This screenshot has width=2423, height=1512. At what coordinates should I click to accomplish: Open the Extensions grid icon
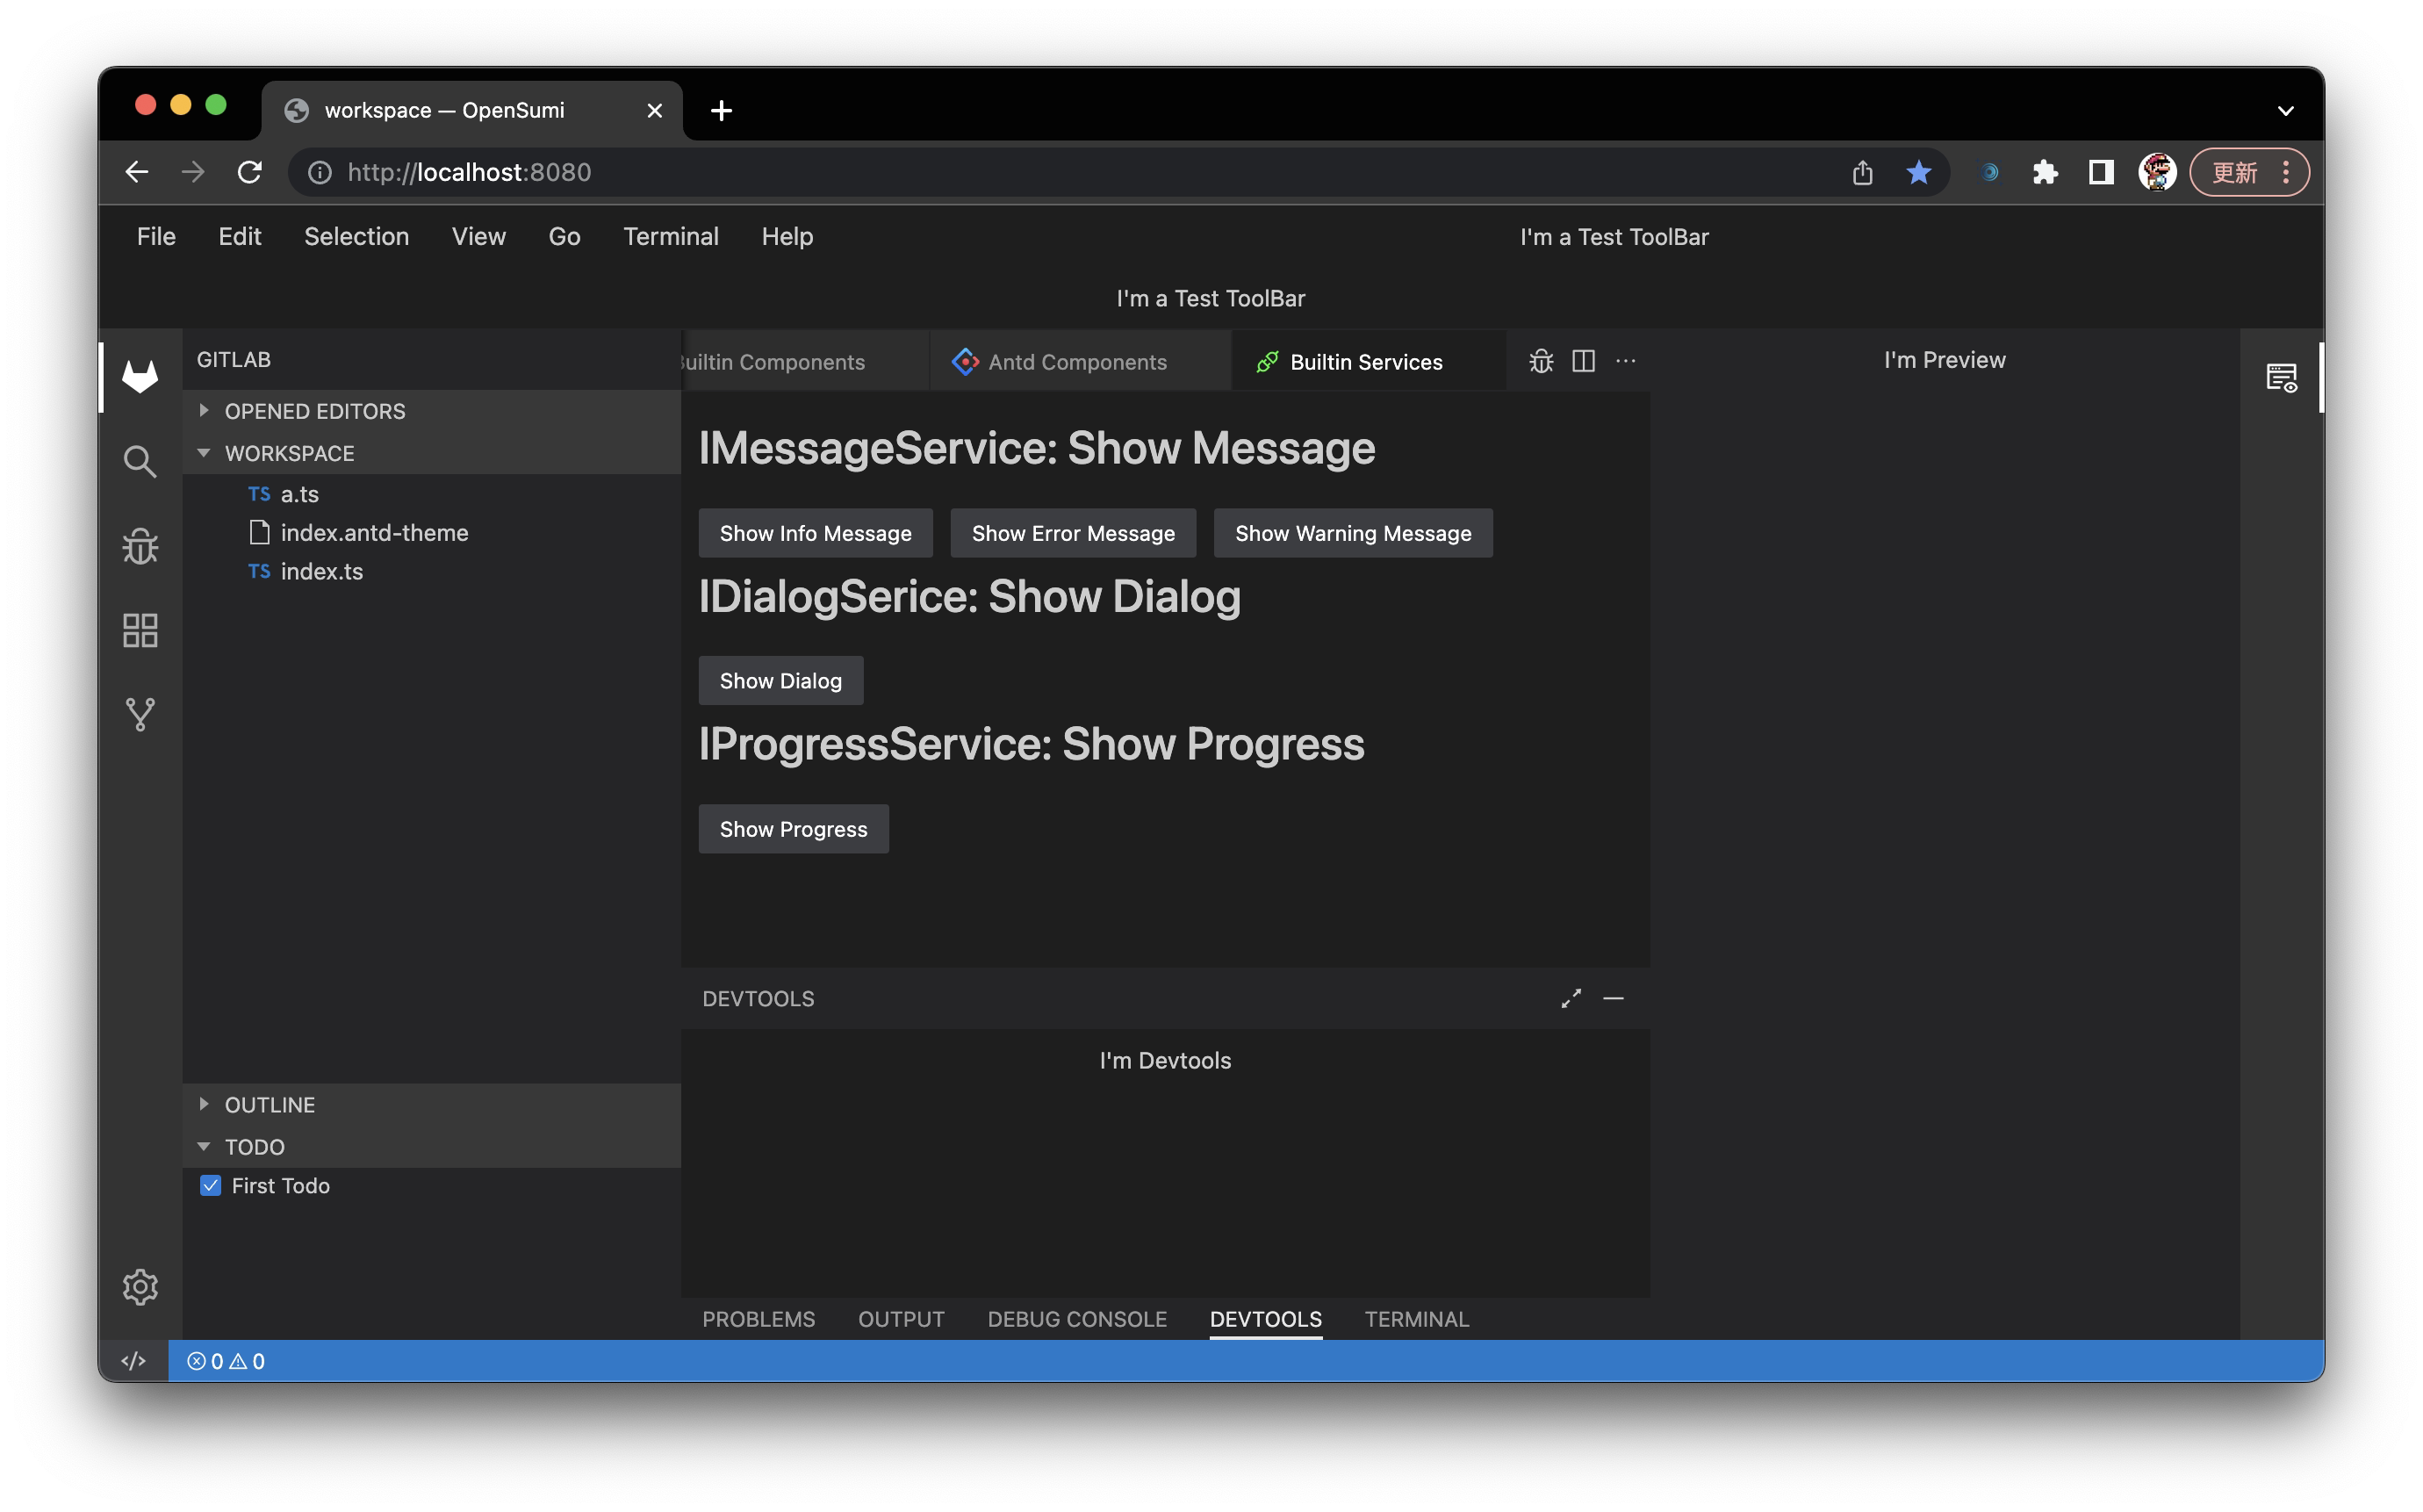click(x=140, y=630)
